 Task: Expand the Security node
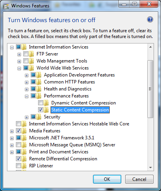[x=26, y=117]
